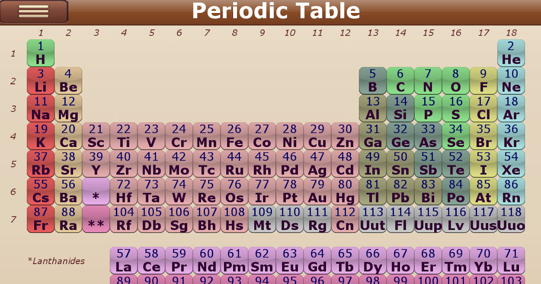Open Nitrogen (N) element details
The width and height of the screenshot is (541, 284).
(428, 81)
